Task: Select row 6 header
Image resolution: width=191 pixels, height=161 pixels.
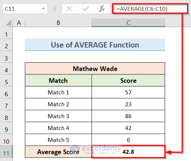Action: coord(6,92)
